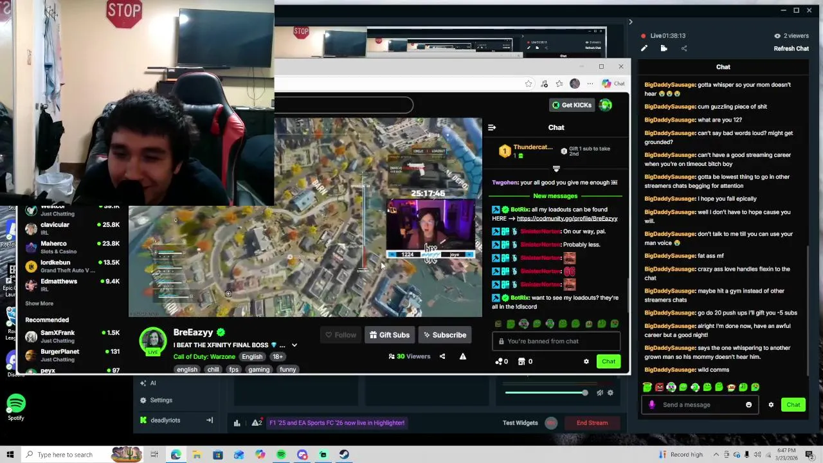Open the warning notifications icon

click(x=257, y=423)
